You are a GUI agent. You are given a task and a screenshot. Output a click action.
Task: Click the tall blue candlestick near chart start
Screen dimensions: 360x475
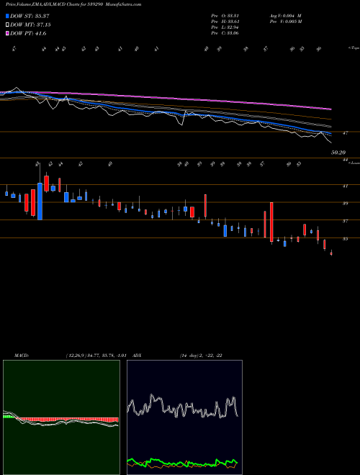pos(40,201)
